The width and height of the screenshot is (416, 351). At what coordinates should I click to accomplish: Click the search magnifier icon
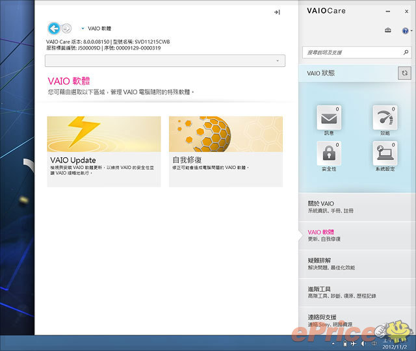tap(404, 52)
